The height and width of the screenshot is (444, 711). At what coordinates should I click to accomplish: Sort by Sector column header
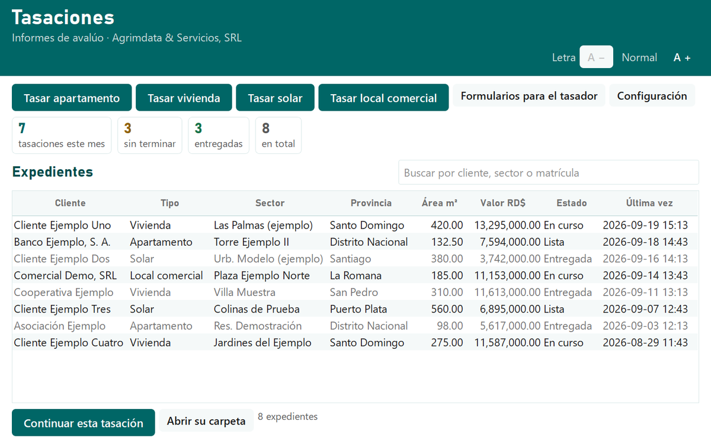(270, 203)
